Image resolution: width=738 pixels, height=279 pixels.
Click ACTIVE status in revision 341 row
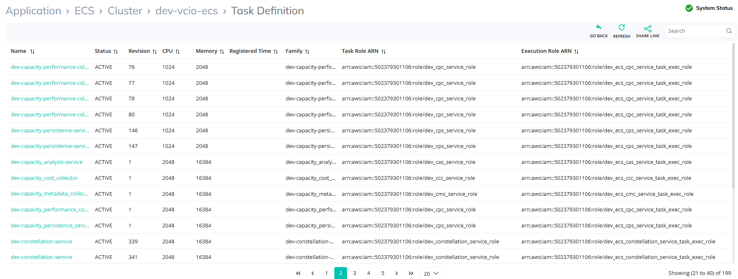[103, 257]
